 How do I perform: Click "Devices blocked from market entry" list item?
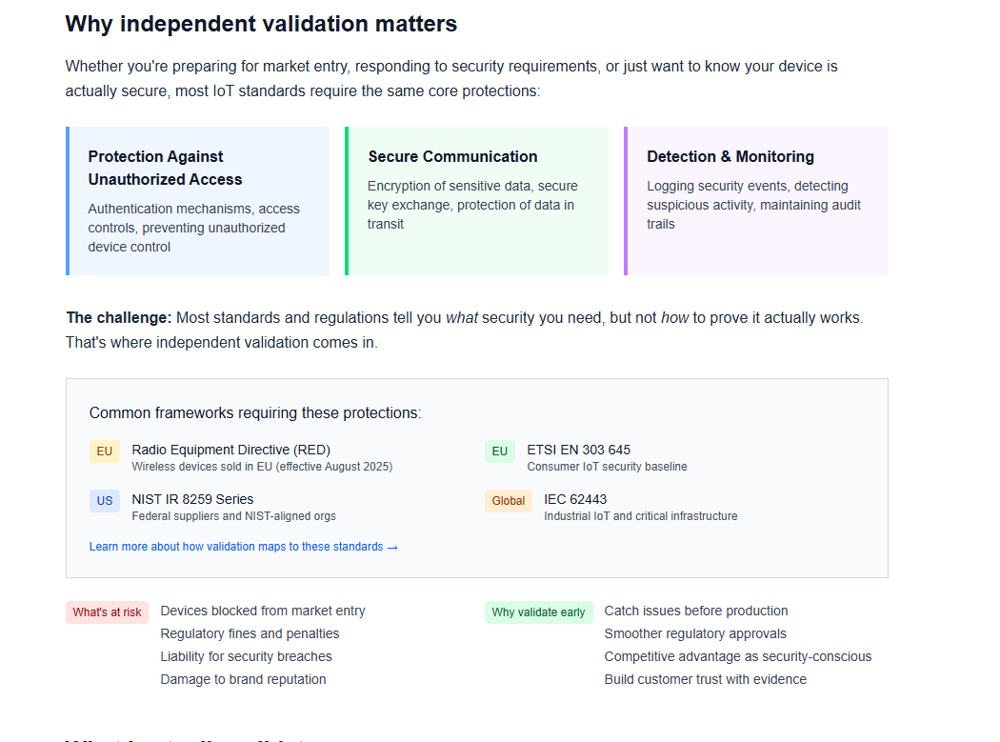coord(263,611)
